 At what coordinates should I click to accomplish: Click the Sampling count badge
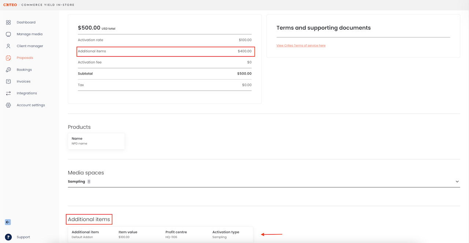tap(89, 182)
